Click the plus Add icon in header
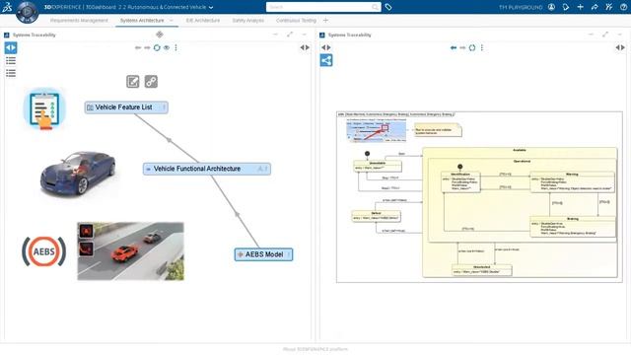Viewport: 631px width, 355px height. (x=580, y=7)
